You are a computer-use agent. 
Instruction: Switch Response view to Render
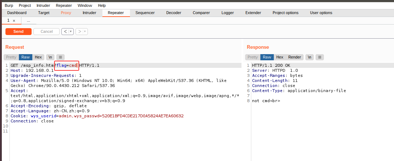(295, 57)
